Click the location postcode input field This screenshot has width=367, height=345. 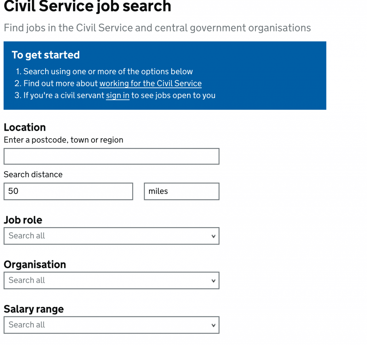pos(111,156)
